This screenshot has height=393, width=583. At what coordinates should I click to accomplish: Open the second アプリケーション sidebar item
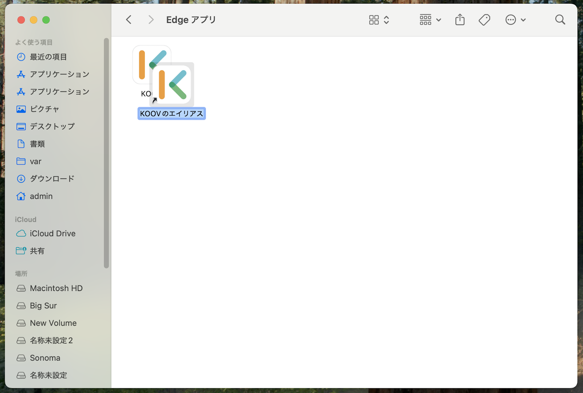click(53, 92)
